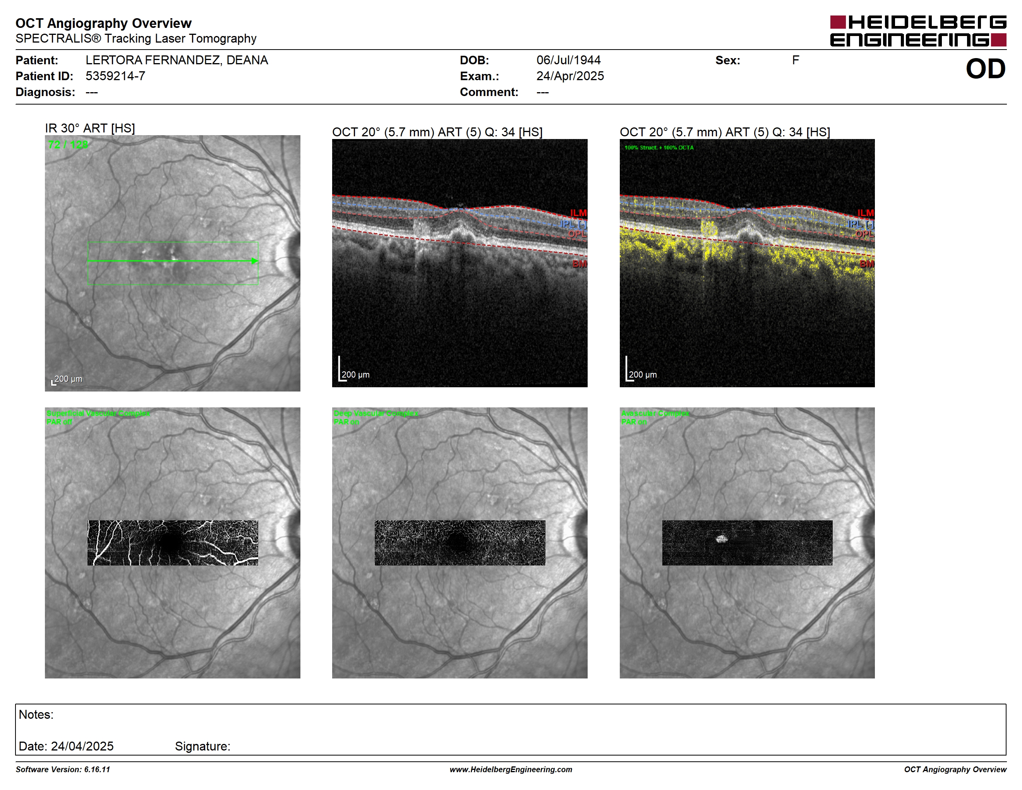This screenshot has height=790, width=1022.
Task: Click the Deep Vascular Complex label
Action: [376, 413]
